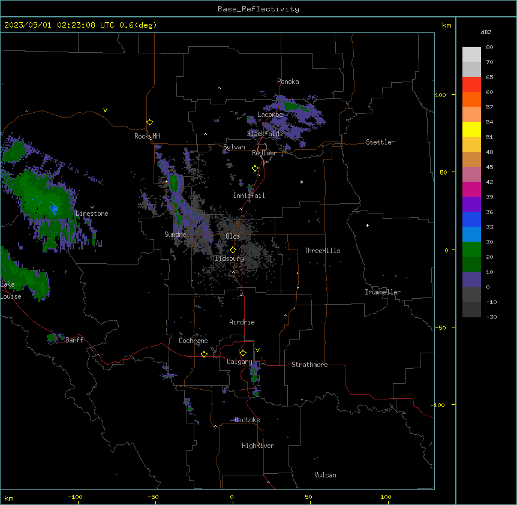Click the Okotoks town label
Viewport: 517px width, 505px height.
[247, 420]
